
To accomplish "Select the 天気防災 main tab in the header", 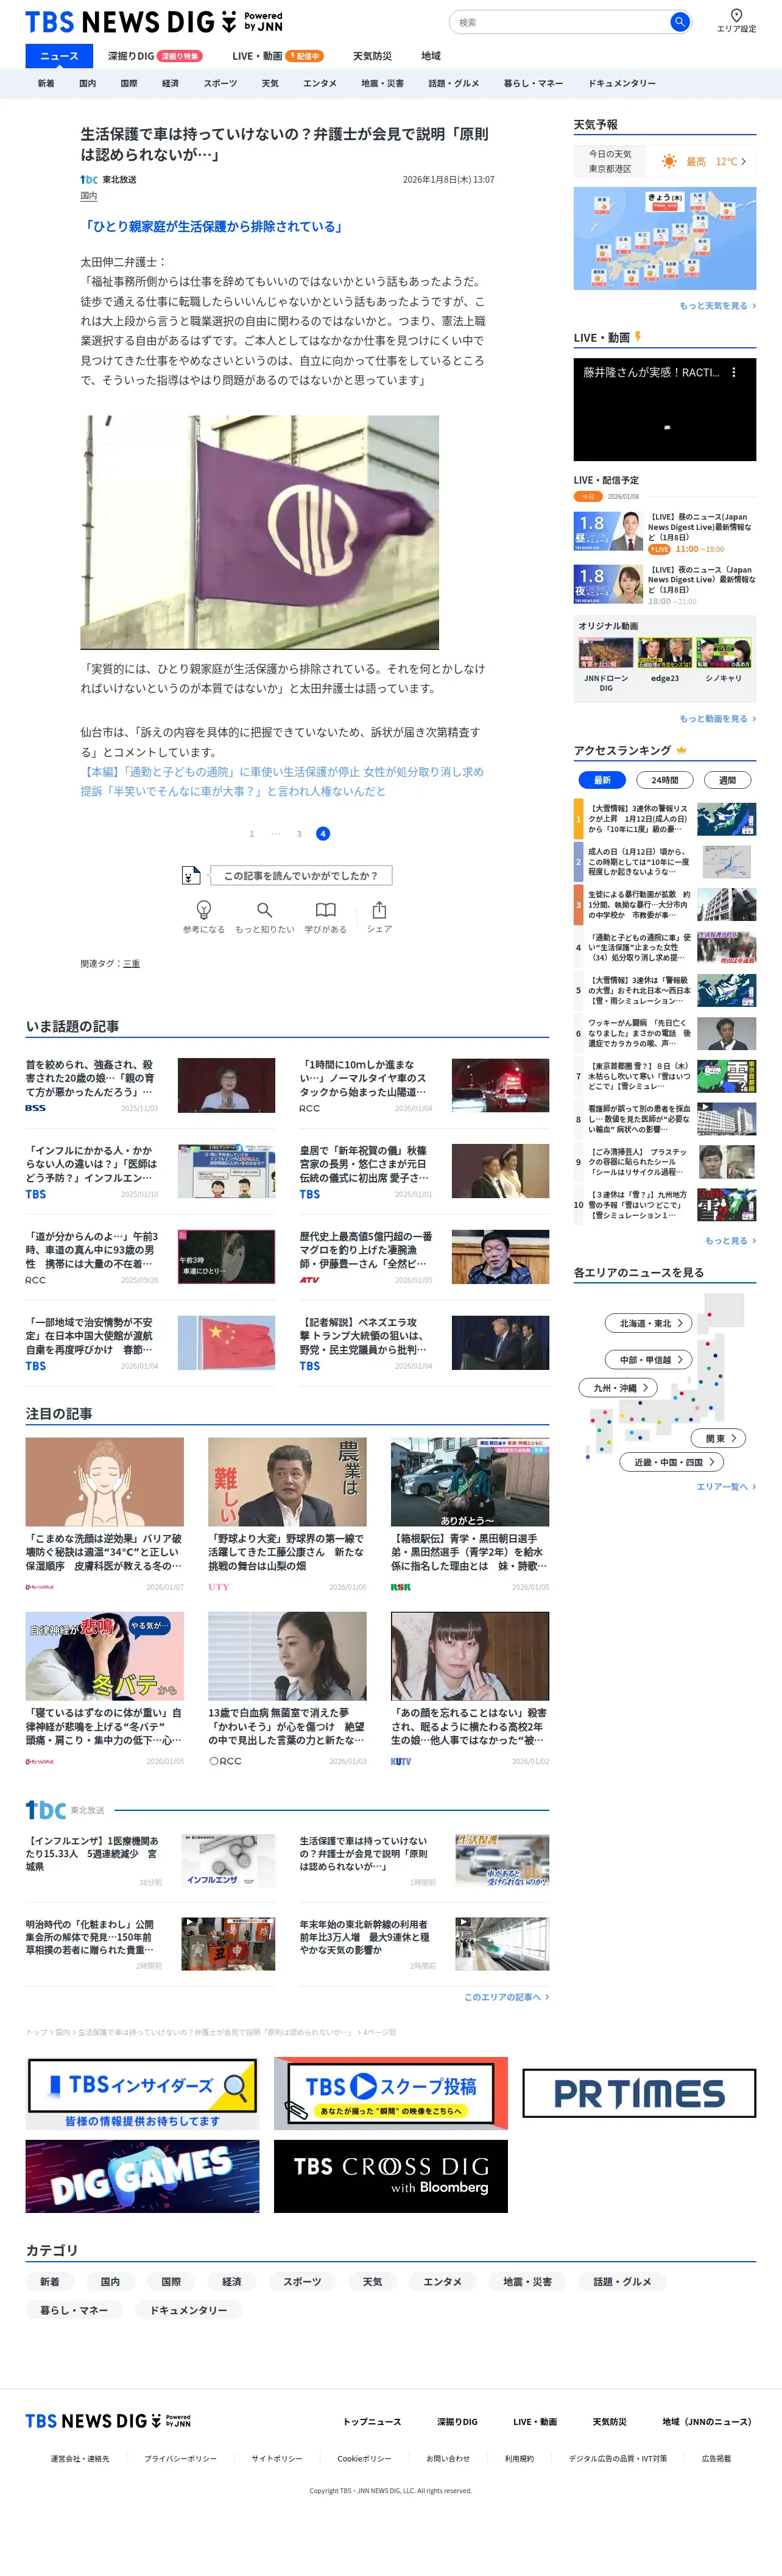I will pos(372,56).
